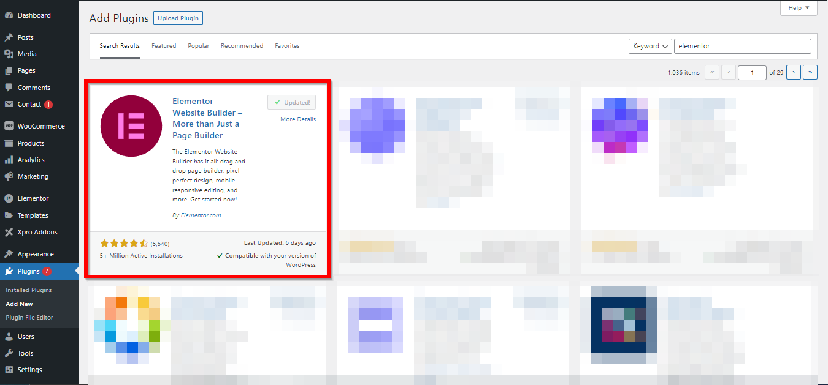Click the Appearance paintbrush icon
The height and width of the screenshot is (385, 828).
(x=9, y=254)
